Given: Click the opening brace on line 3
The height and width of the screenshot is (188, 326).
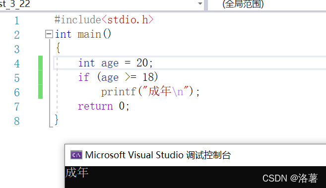Looking at the screenshot, I should coord(58,48).
